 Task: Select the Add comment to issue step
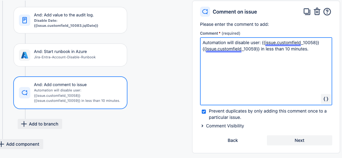70,93
